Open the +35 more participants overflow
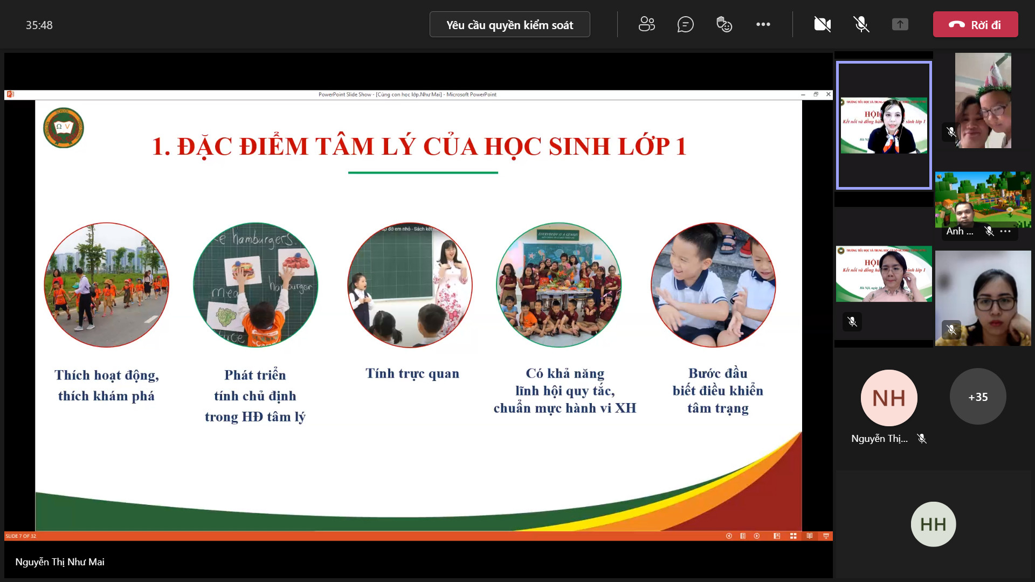Viewport: 1035px width, 582px height. [978, 397]
